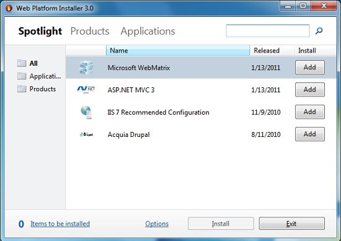The height and width of the screenshot is (241, 341).
Task: Select the Products category in sidebar
Action: tap(43, 89)
